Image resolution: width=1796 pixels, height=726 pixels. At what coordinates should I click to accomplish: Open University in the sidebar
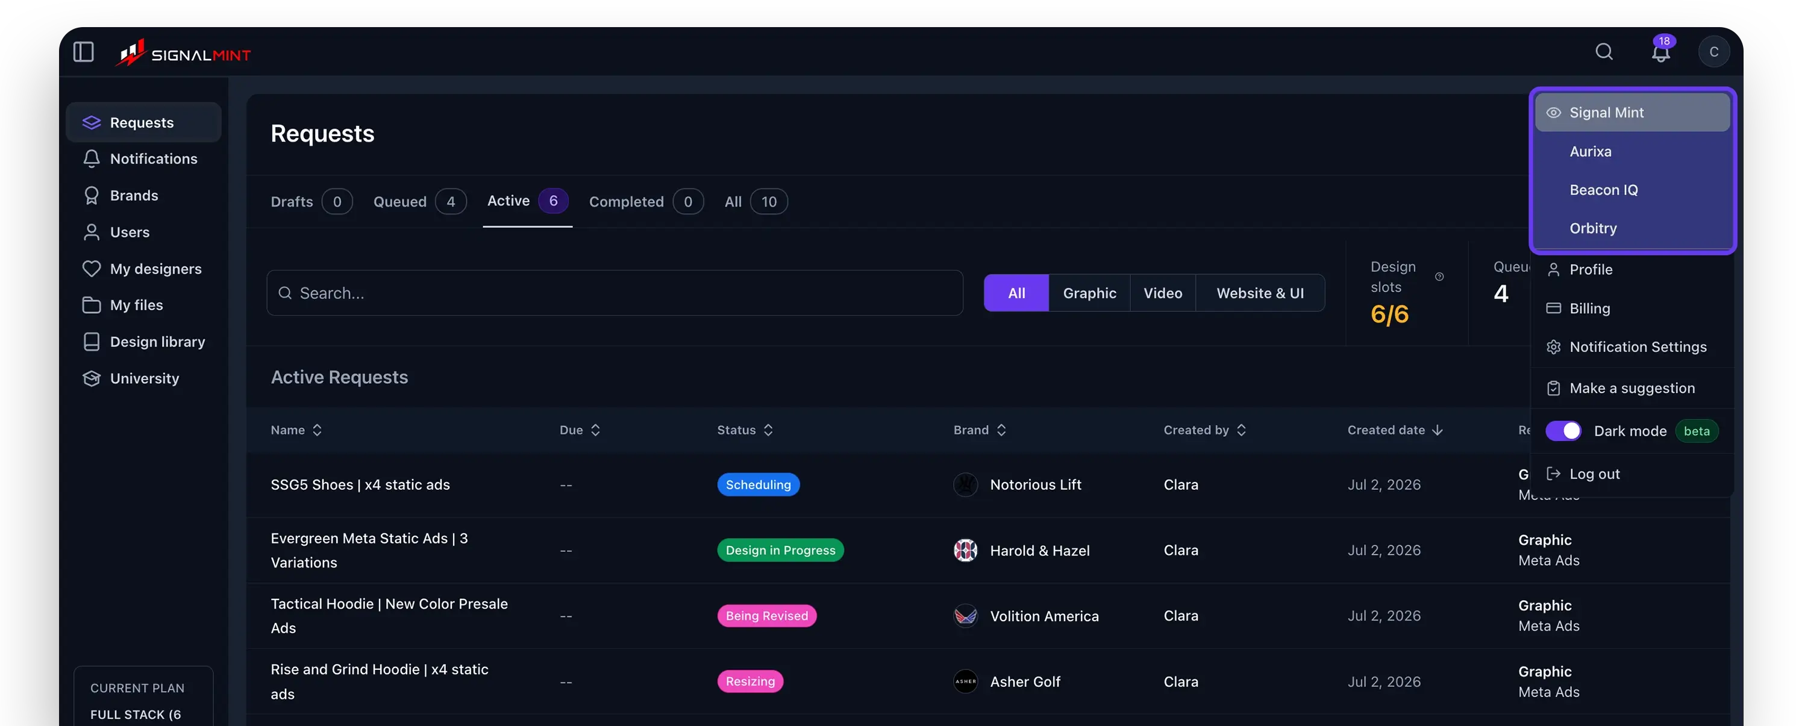pos(143,378)
